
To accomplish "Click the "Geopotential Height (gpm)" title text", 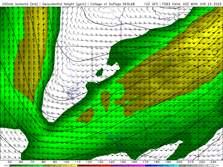I will 64,4.
